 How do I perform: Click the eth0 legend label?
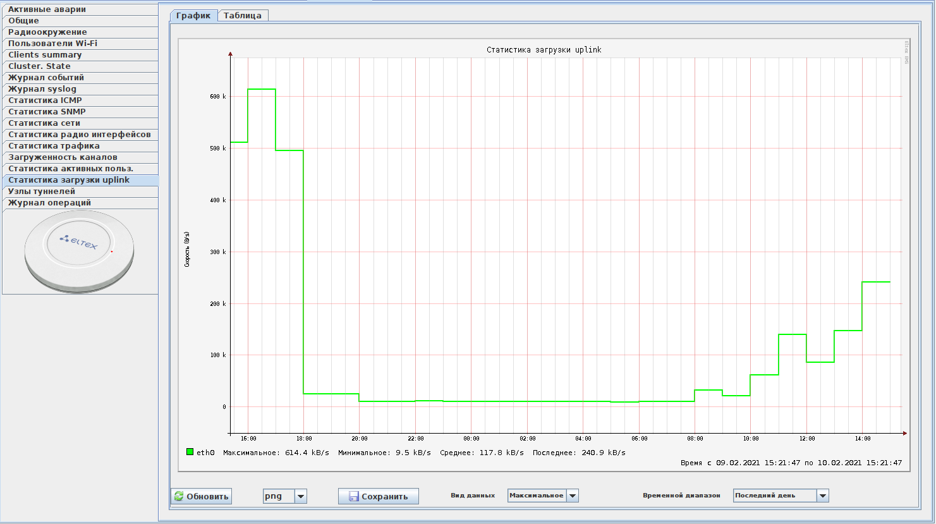(205, 453)
